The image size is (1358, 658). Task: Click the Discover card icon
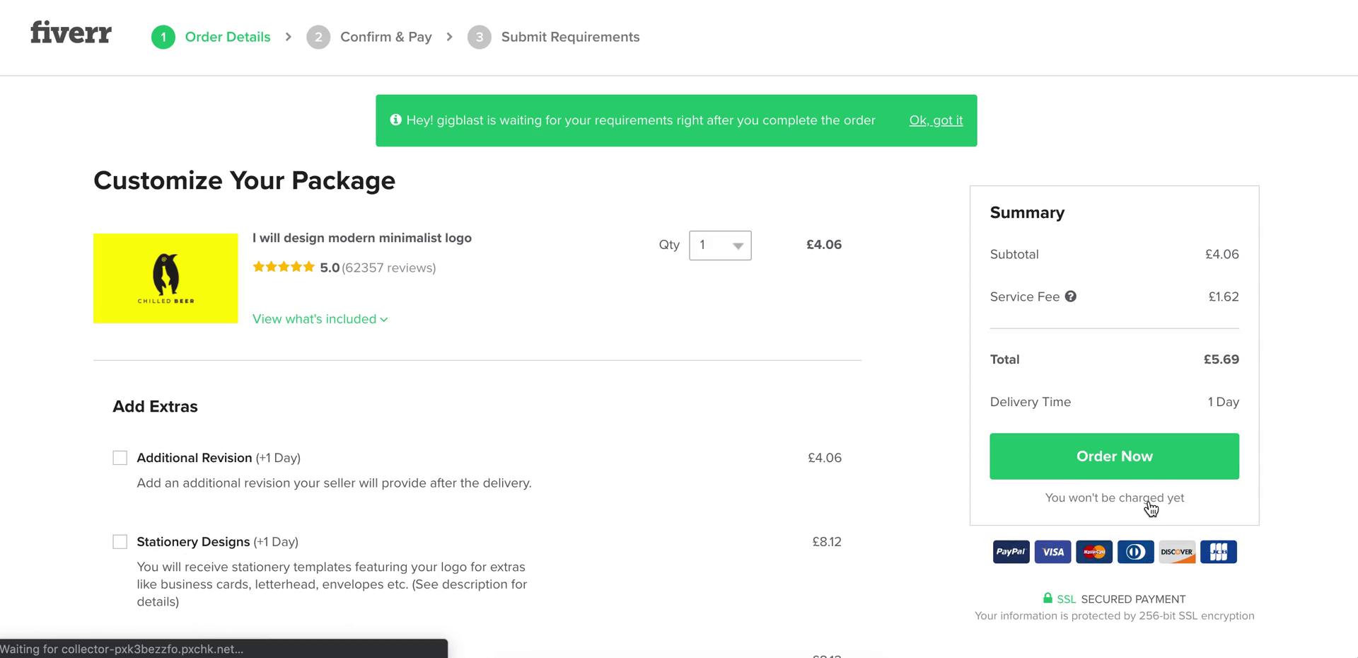tap(1177, 552)
